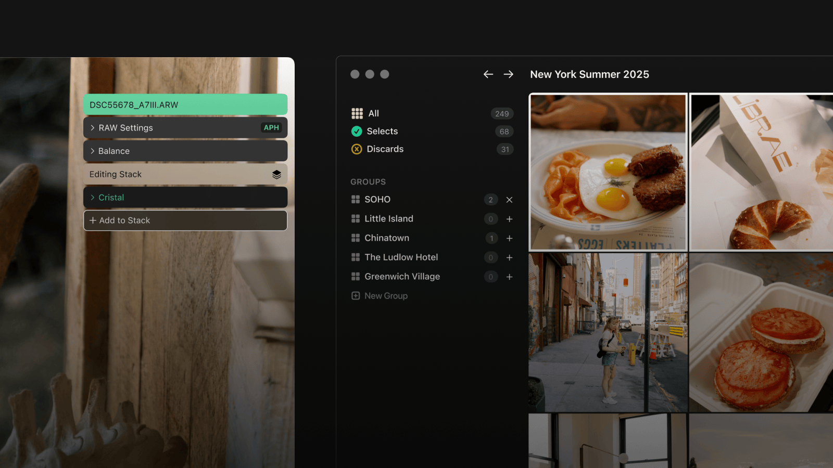Click plus icon beside The Ludlow Hotel
The width and height of the screenshot is (833, 468).
(x=509, y=257)
